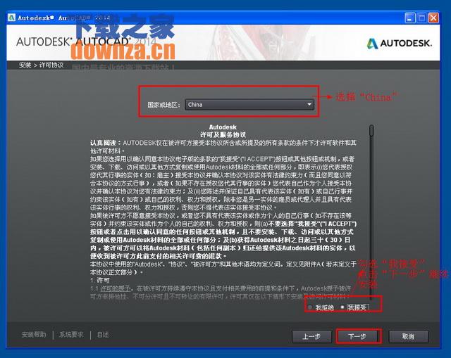Screen dimensions: 451x358
Task: Click the 许可及服务协议 heading text
Action: (223, 134)
